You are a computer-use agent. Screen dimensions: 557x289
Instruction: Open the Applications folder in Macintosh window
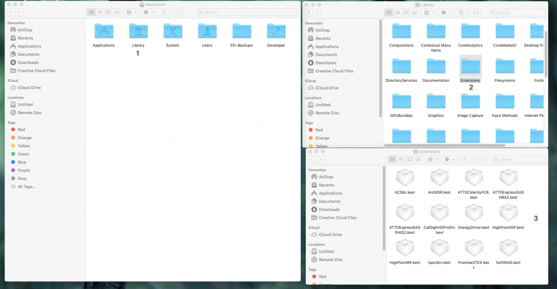click(104, 31)
